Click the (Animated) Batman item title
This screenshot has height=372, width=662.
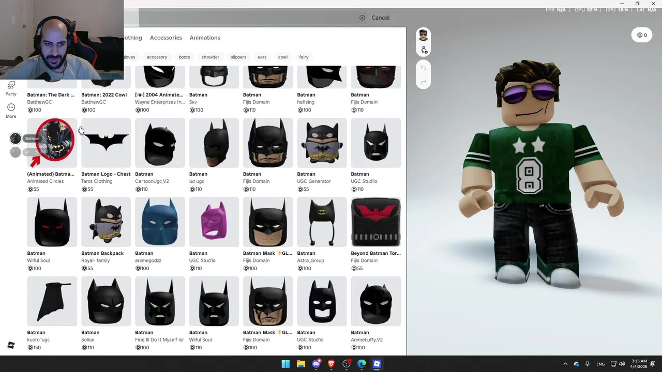click(x=51, y=174)
